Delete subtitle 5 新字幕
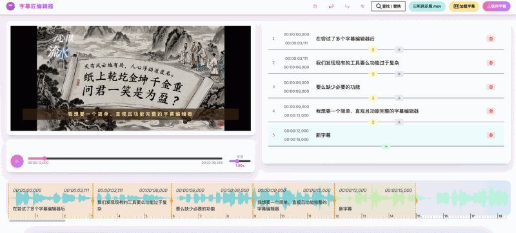516x233 pixels. tap(491, 135)
